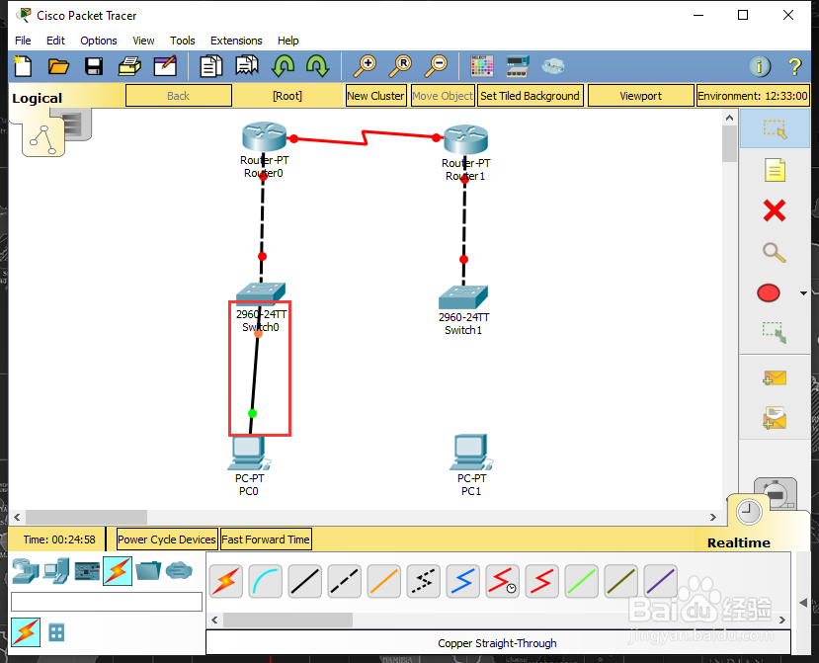Save the network with the floppy icon
819x663 pixels.
pos(94,66)
